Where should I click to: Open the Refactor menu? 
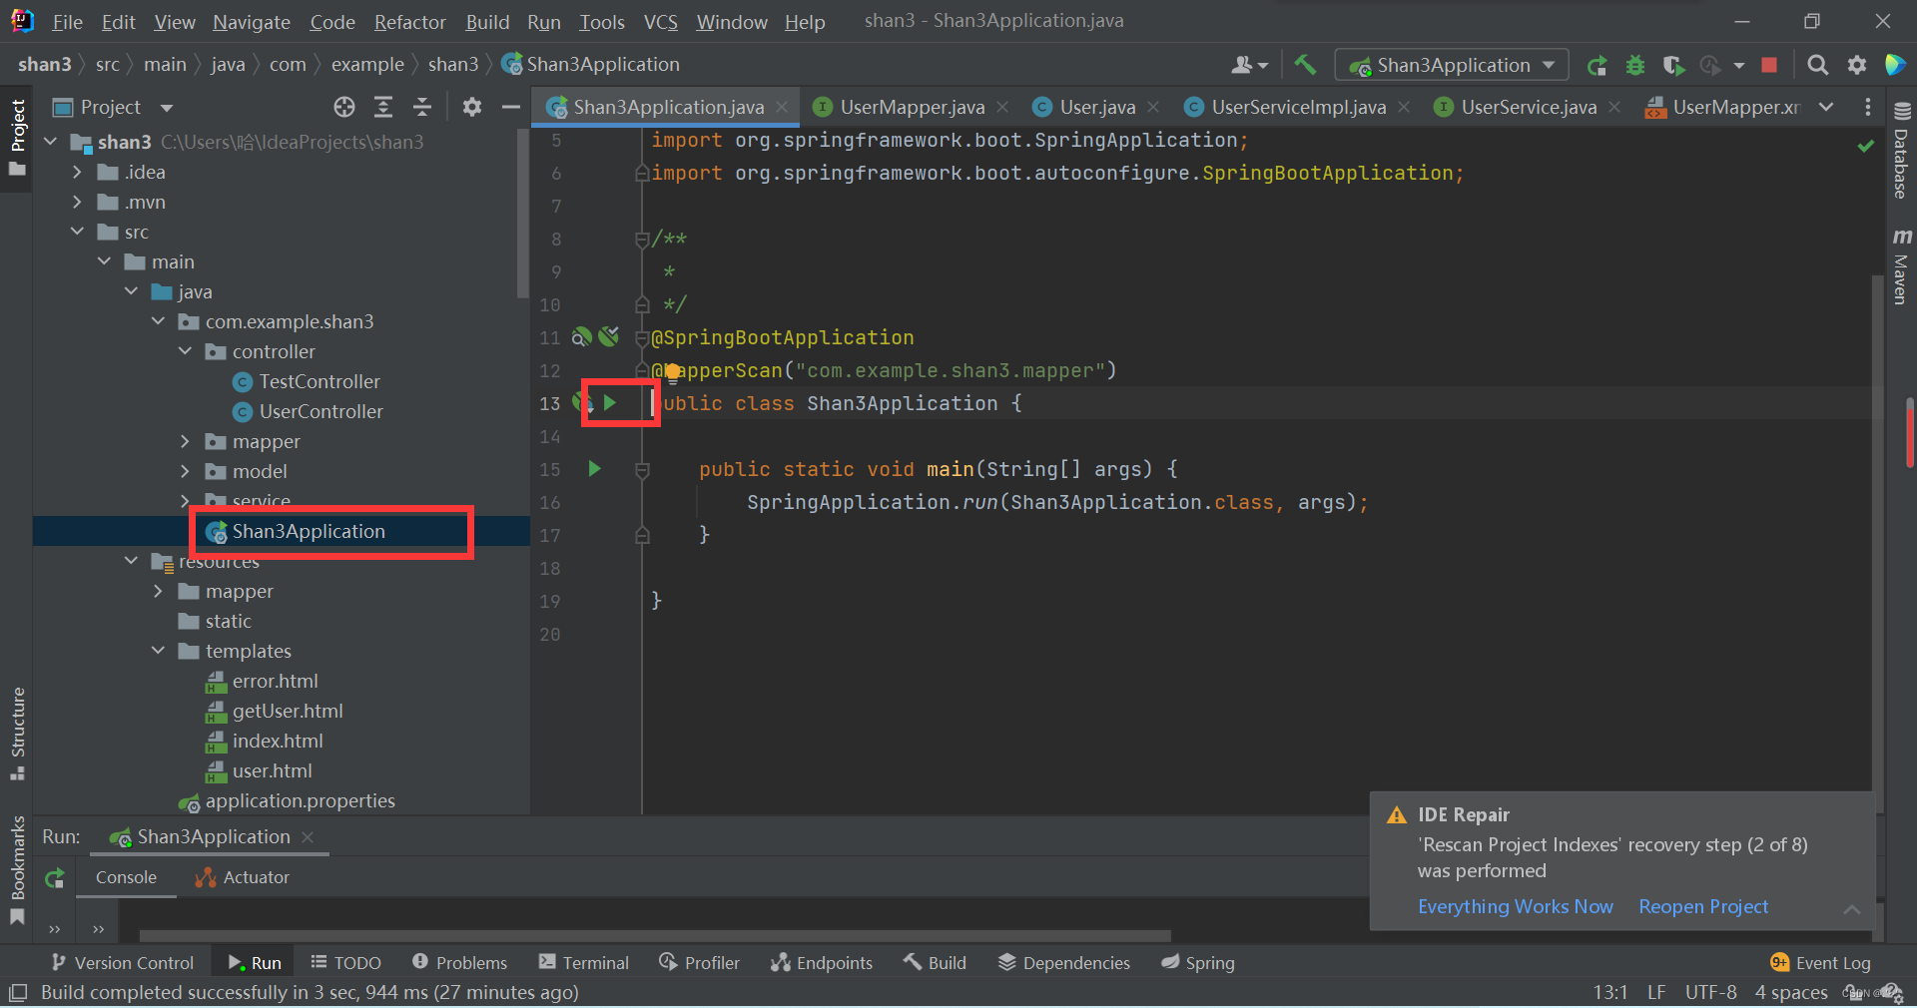pyautogui.click(x=409, y=21)
